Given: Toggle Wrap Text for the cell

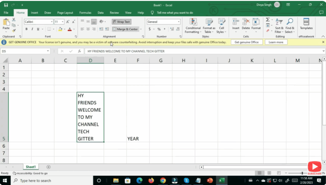Looking at the screenshot, I should point(121,22).
